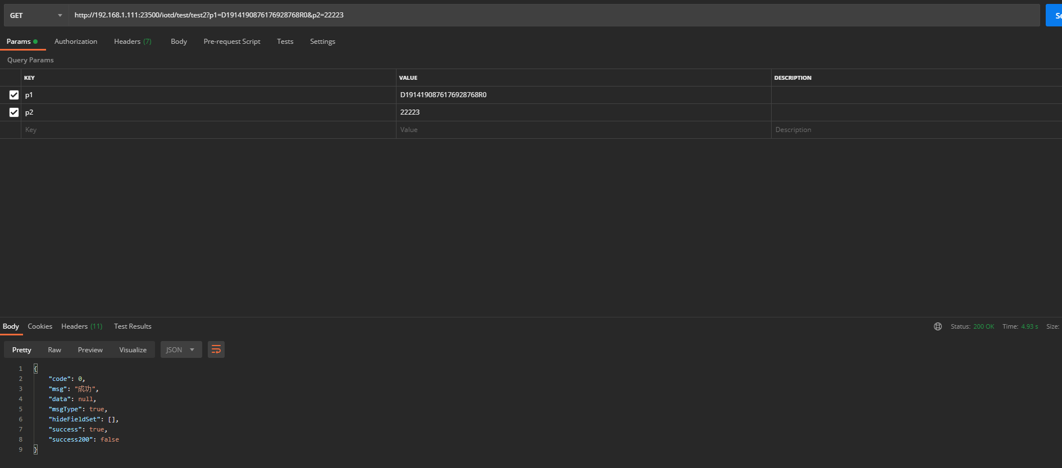1062x468 pixels.
Task: Expand the JSON format dropdown
Action: tap(181, 349)
